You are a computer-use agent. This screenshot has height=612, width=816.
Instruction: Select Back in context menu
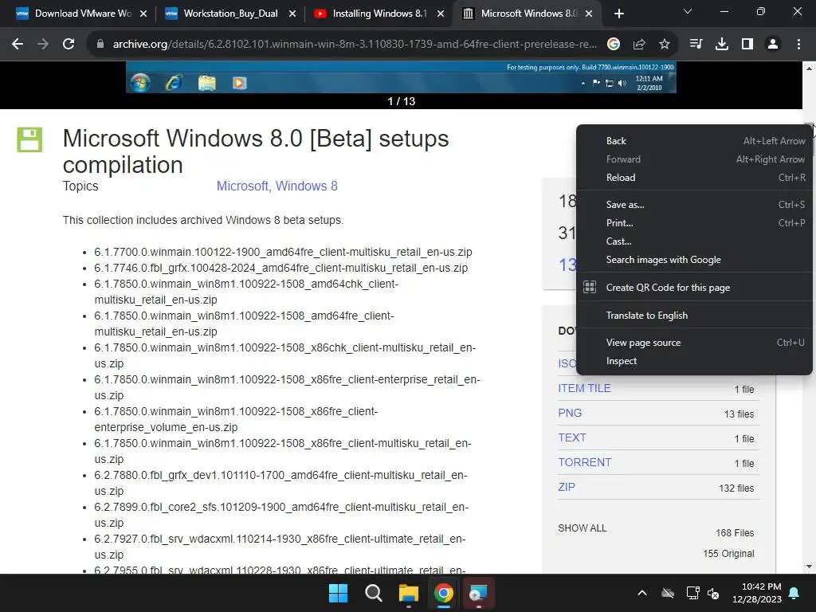(x=694, y=141)
